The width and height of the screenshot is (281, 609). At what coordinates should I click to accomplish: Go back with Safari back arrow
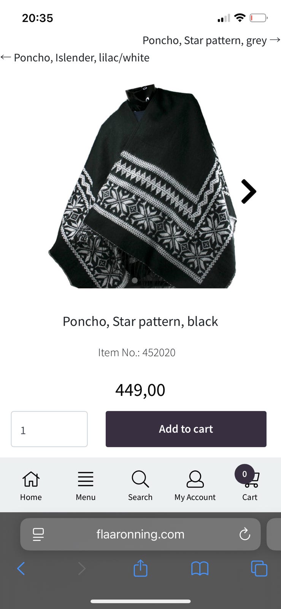pos(21,569)
